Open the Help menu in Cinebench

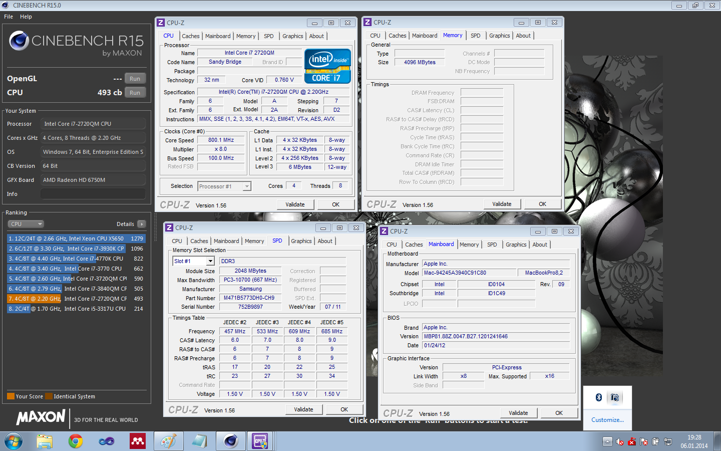point(26,17)
